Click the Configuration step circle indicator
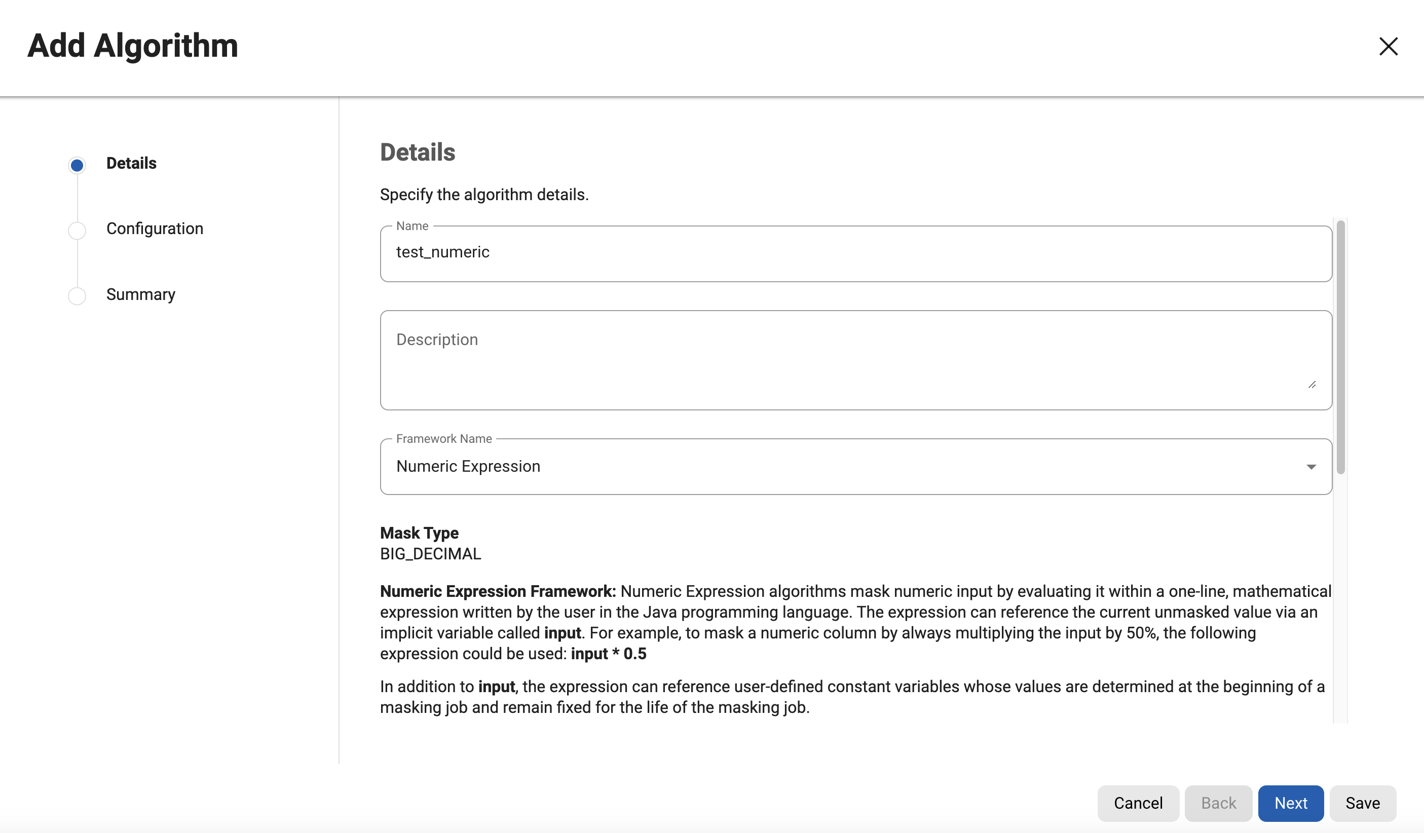This screenshot has height=833, width=1424. point(77,230)
